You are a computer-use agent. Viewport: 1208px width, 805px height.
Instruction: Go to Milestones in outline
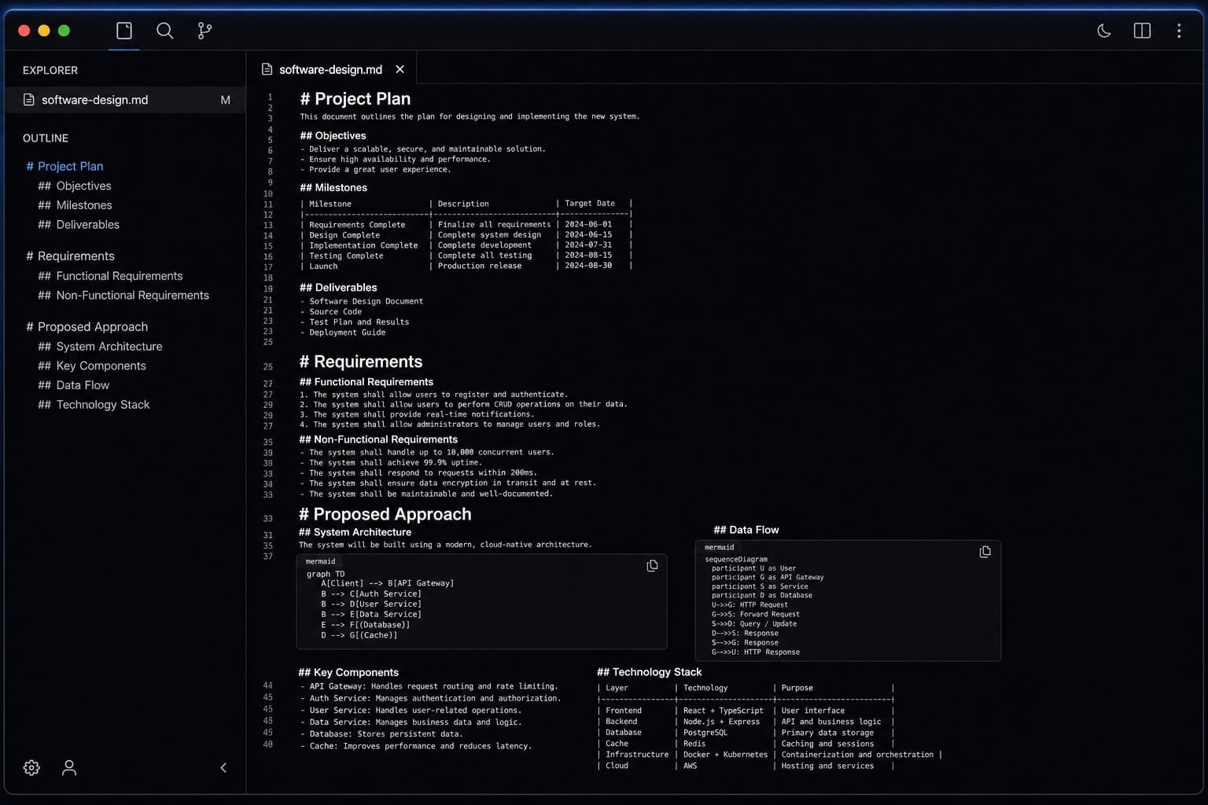[x=75, y=205]
